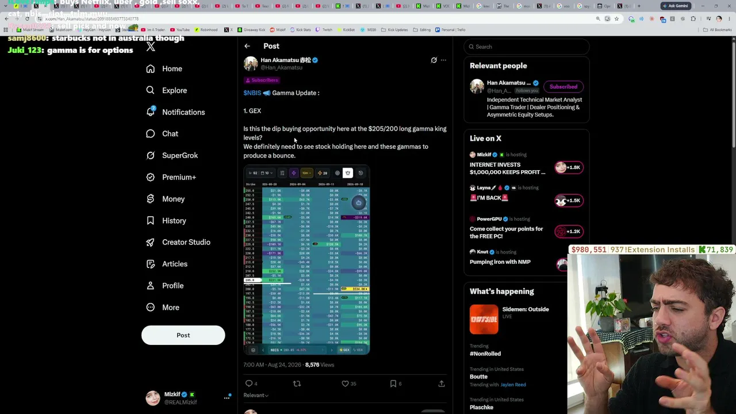
Task: Open the #NonRolled trending topic
Action: tap(485, 354)
